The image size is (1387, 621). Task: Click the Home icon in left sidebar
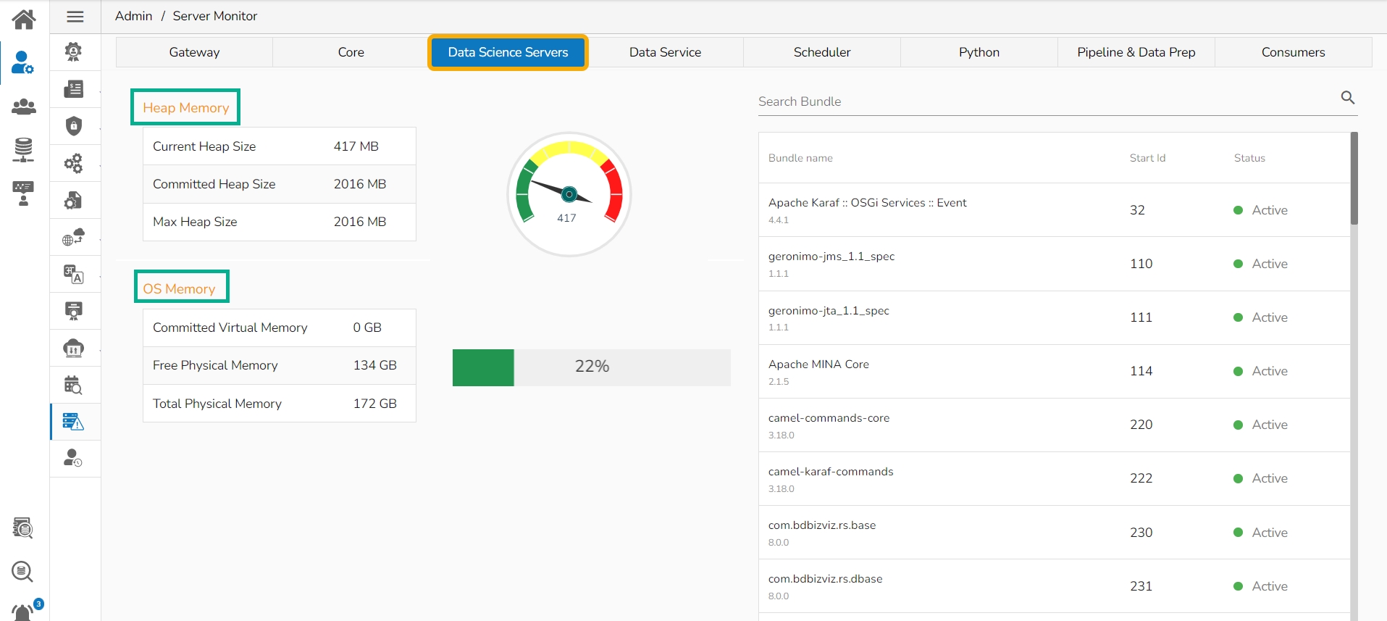pyautogui.click(x=24, y=19)
